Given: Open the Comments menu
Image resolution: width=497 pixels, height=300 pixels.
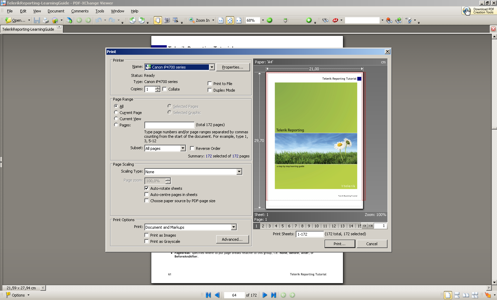Looking at the screenshot, I should coord(80,11).
